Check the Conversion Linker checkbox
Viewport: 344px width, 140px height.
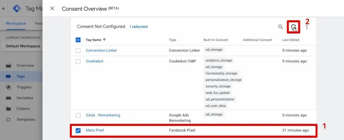point(78,51)
